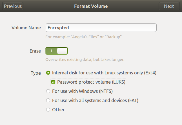The height and width of the screenshot is (125, 182).
Task: Click the Previous button
Action: pyautogui.click(x=13, y=6)
